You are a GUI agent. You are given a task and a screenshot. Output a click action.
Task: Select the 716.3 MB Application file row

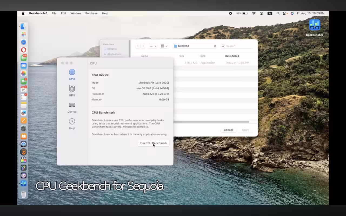[x=215, y=63]
